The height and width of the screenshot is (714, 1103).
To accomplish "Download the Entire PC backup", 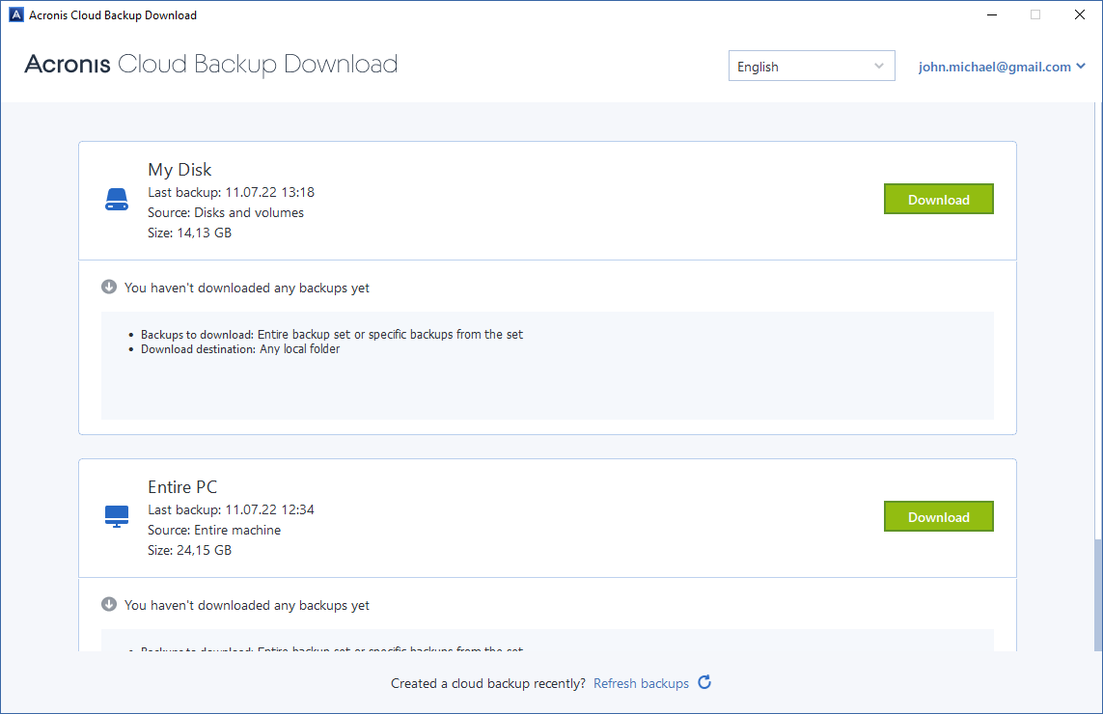I will (938, 516).
